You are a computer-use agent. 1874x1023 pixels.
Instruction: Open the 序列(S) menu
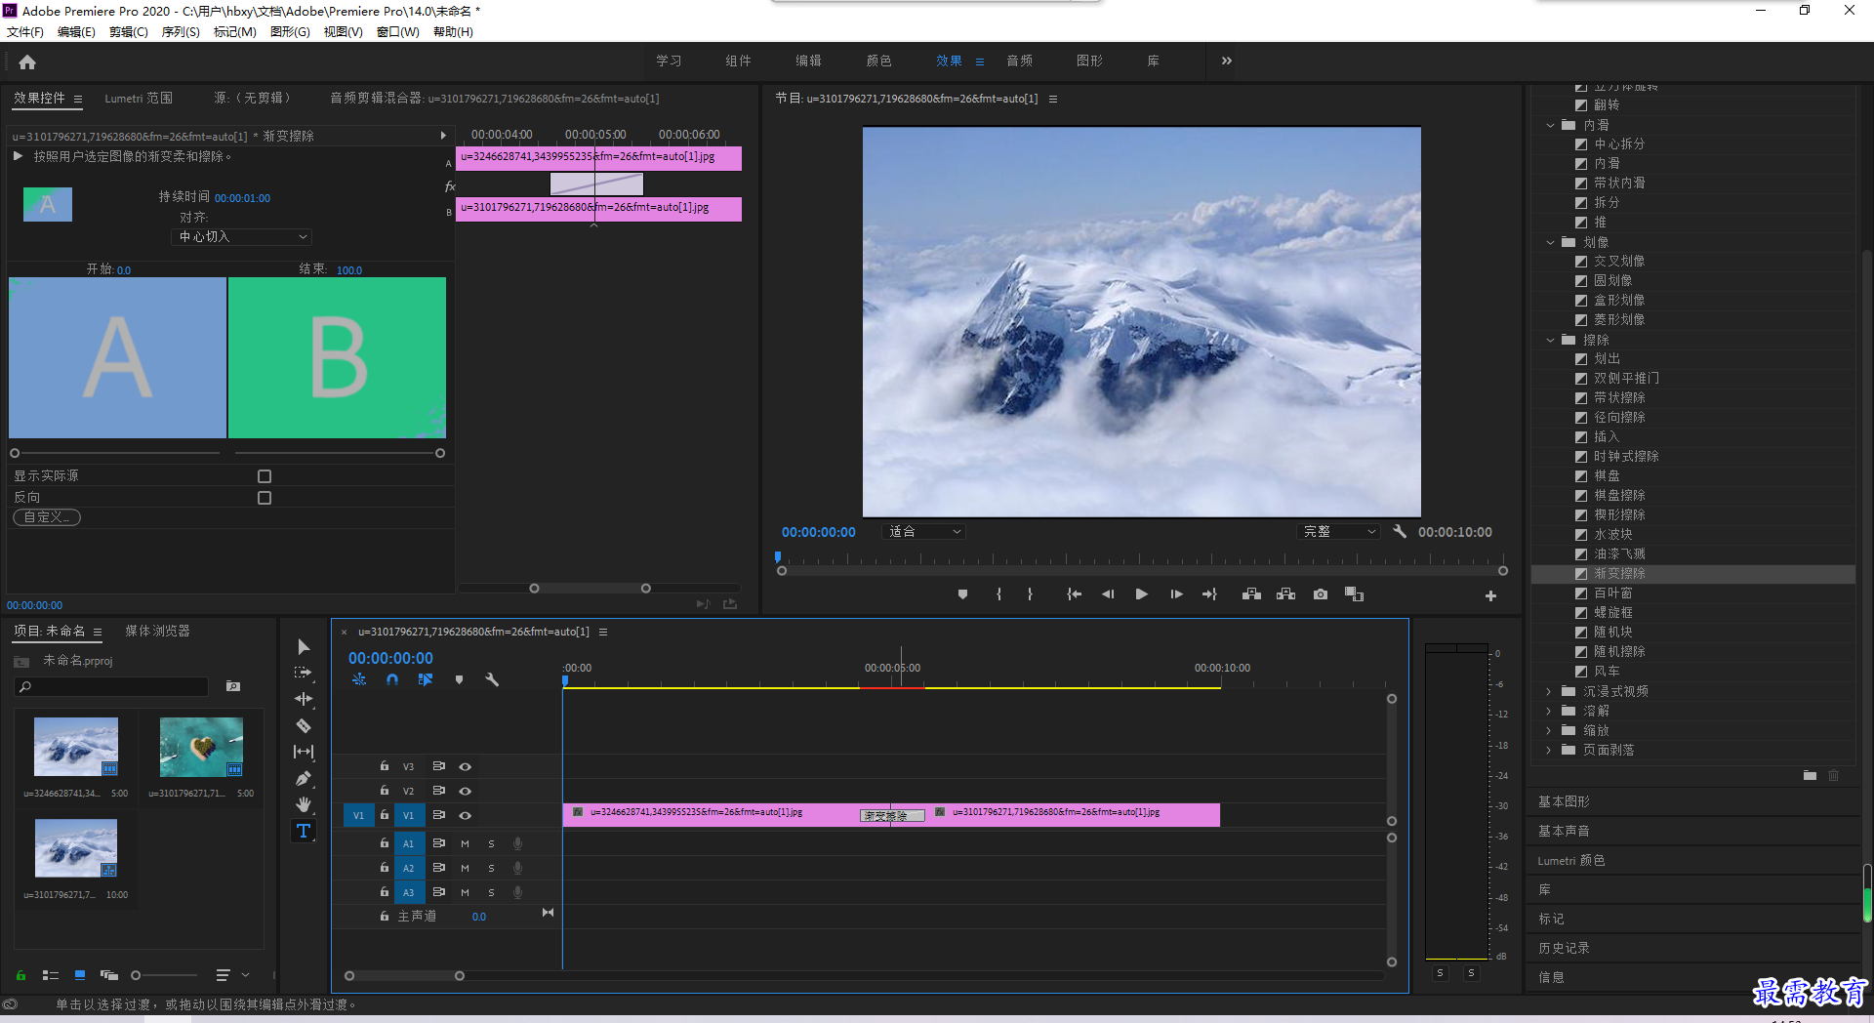[181, 32]
